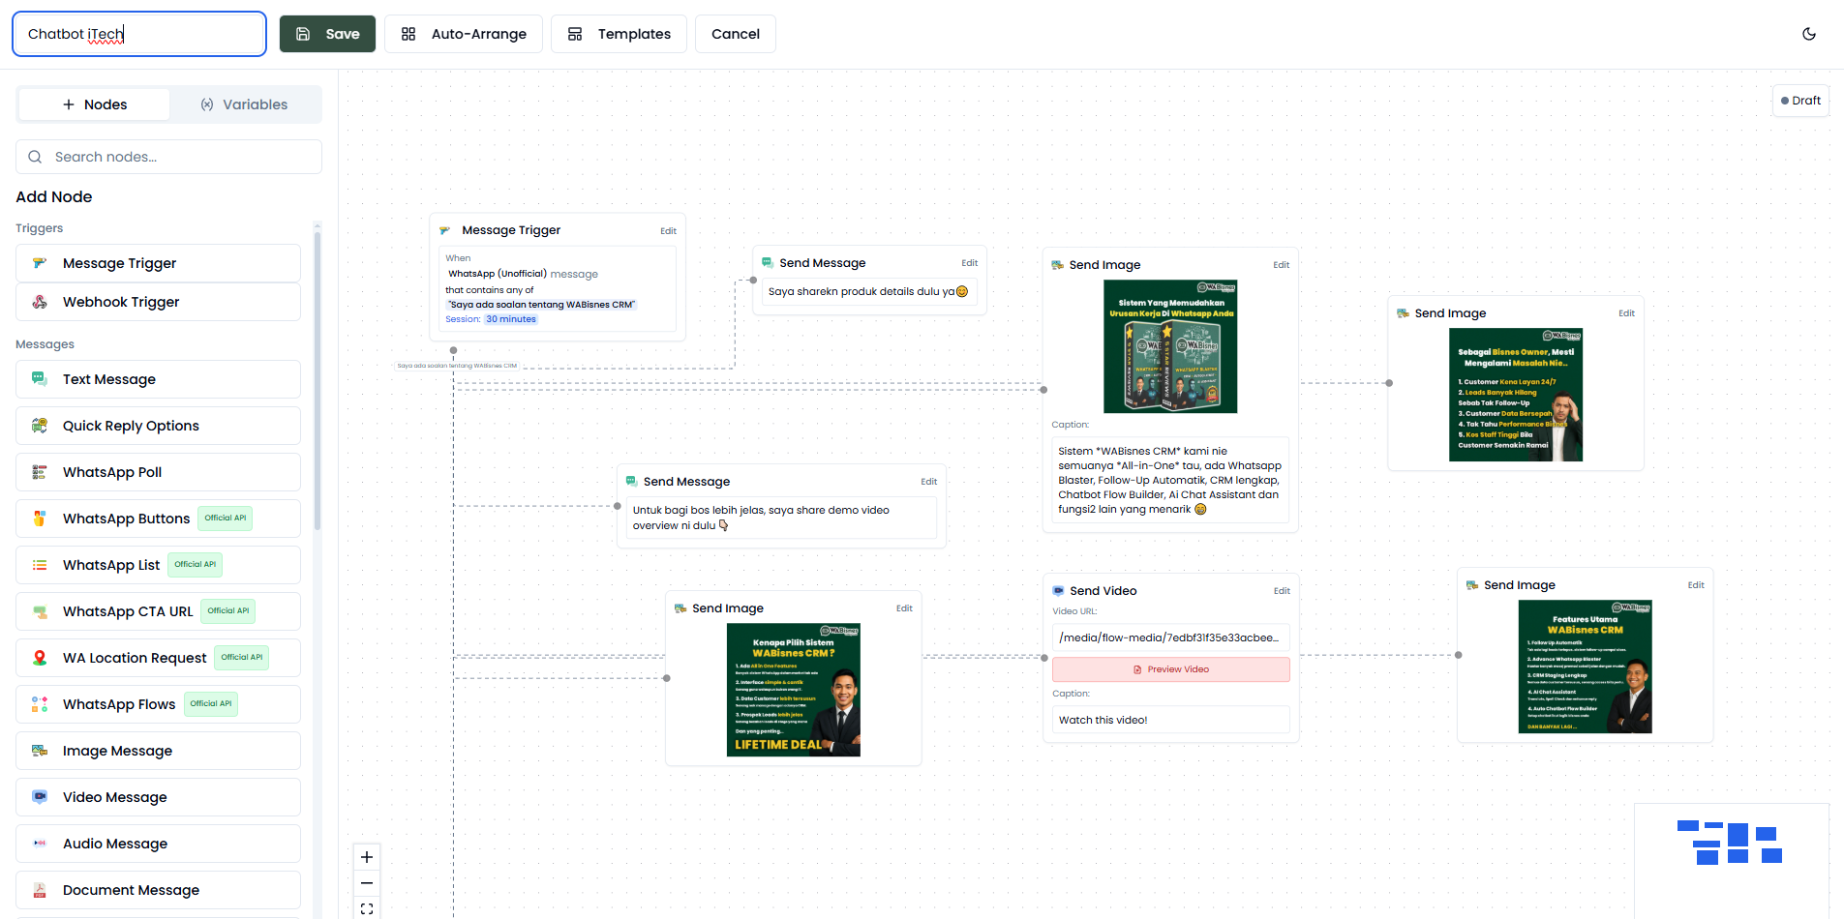Save the chatbot flow

coord(327,33)
